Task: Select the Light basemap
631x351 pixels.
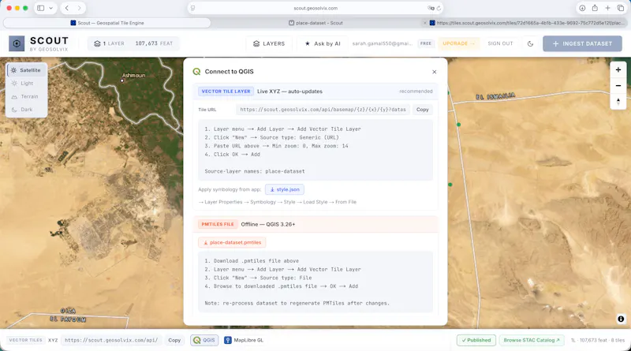Action: 27,84
